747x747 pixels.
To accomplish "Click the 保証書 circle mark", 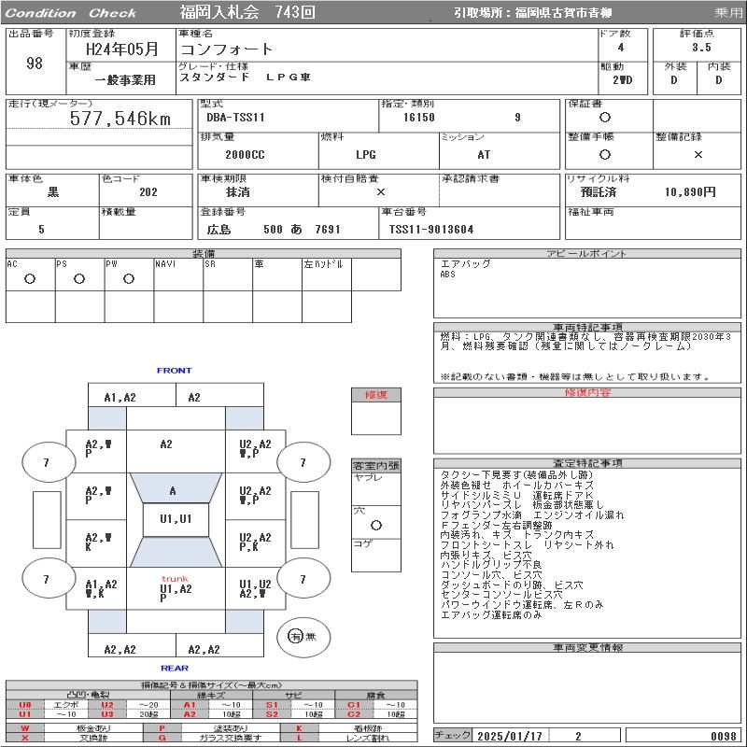I will pyautogui.click(x=605, y=118).
